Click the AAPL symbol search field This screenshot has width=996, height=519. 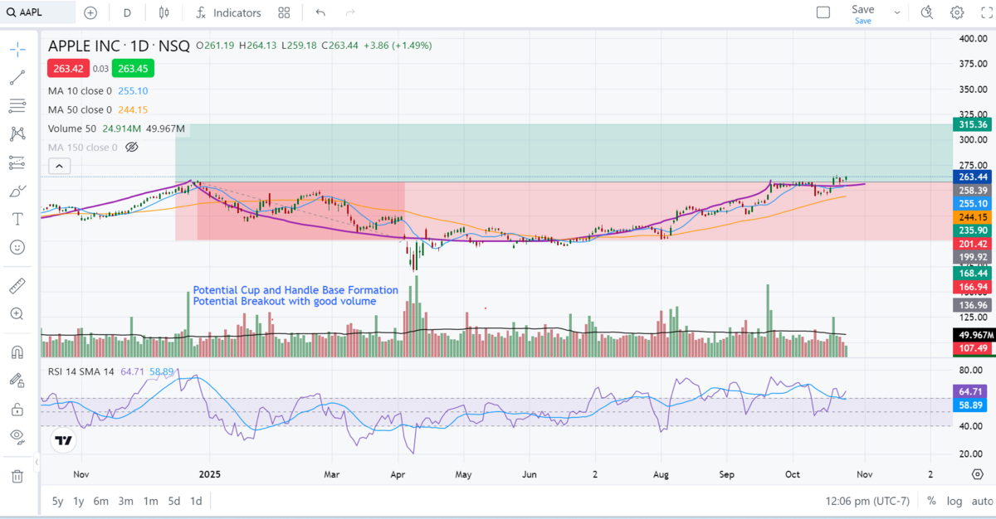[x=37, y=12]
